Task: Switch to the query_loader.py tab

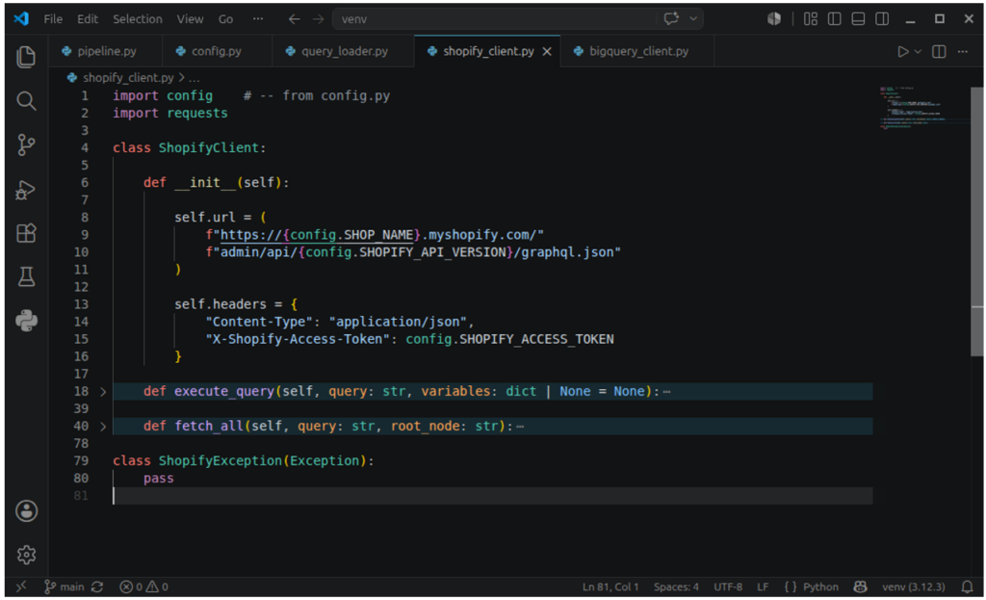Action: click(x=344, y=52)
